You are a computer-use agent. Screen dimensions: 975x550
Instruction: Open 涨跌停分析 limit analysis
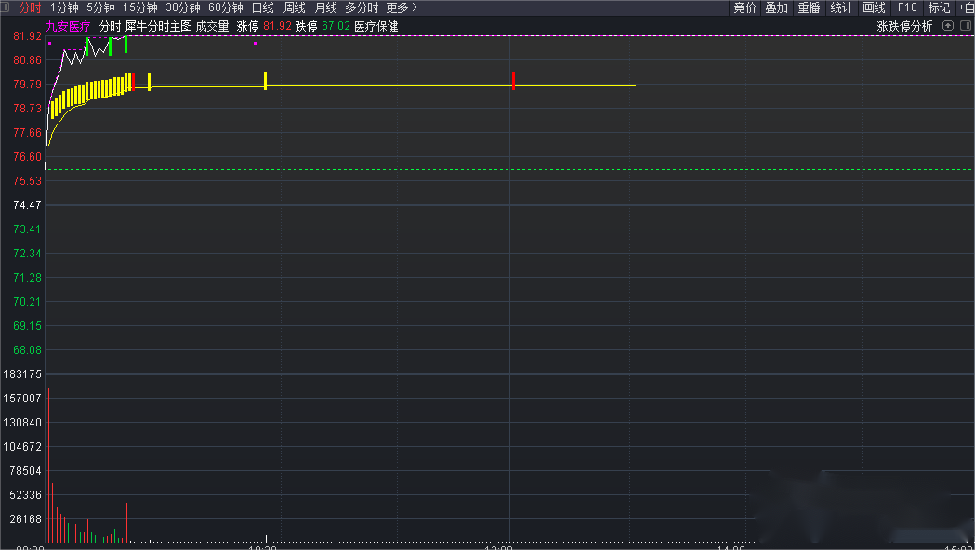[904, 26]
